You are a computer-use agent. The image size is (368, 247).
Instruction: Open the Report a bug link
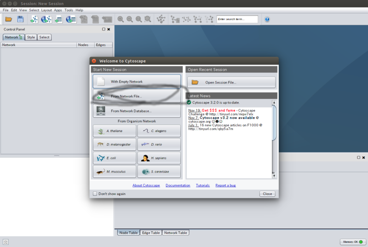(x=225, y=185)
